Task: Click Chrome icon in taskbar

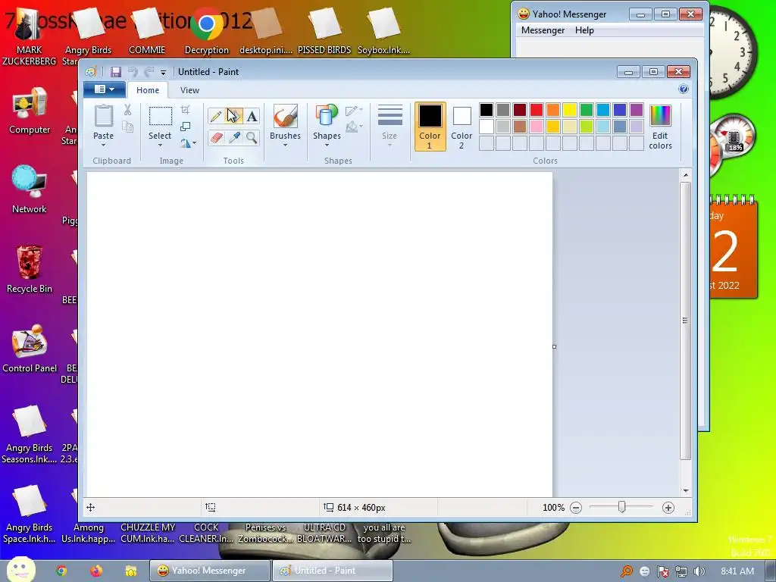Action: tap(61, 571)
